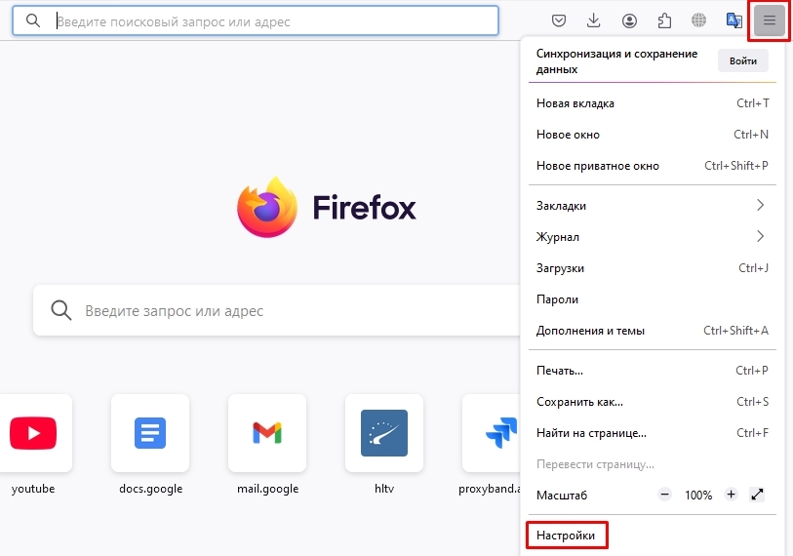Click the address bar magnifier icon
This screenshot has height=556, width=793.
[33, 20]
